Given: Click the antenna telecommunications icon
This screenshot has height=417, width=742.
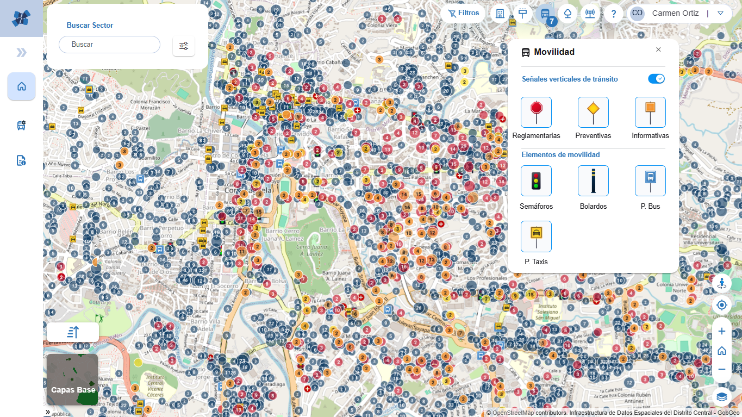Looking at the screenshot, I should click(590, 14).
